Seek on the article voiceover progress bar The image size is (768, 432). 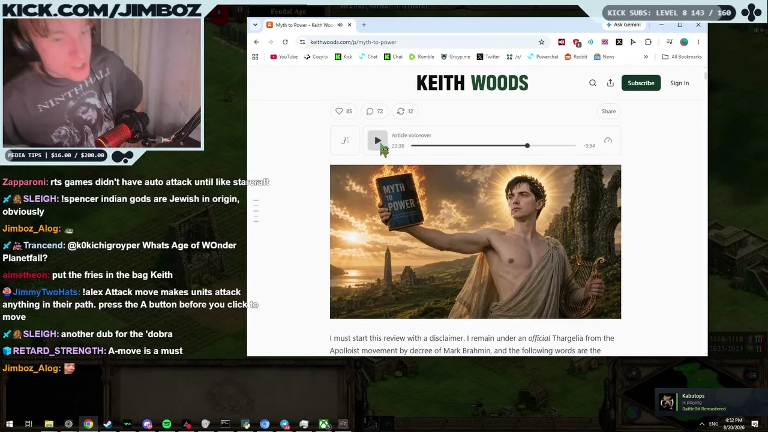(x=493, y=146)
